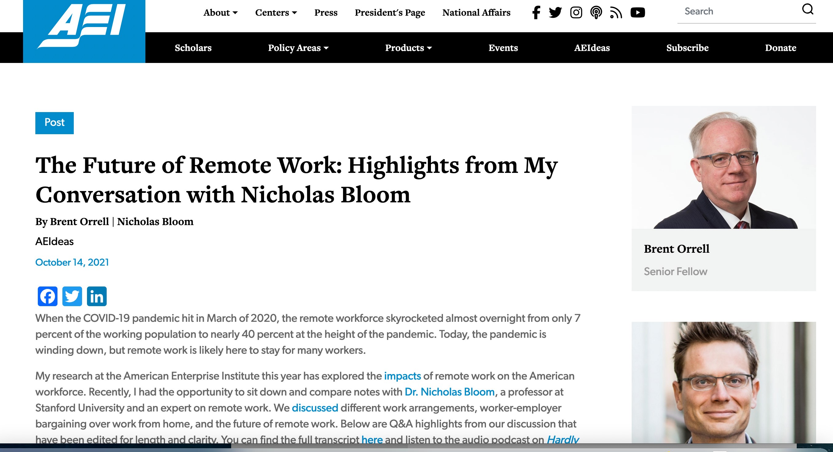
Task: Click the October 14, 2021 date link
Action: (72, 262)
